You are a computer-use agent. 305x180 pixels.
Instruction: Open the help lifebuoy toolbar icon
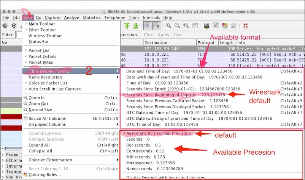245,26
